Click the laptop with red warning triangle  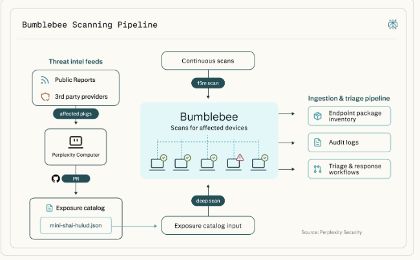coord(233,163)
